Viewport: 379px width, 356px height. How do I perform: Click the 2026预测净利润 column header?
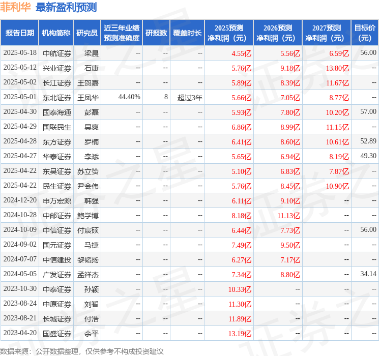click(278, 33)
